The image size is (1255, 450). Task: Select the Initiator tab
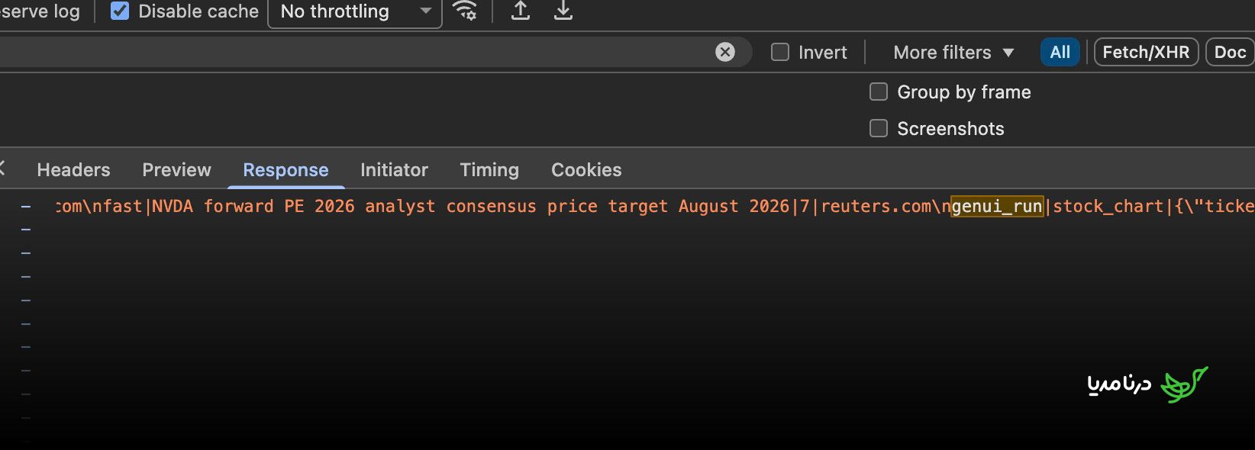[394, 169]
